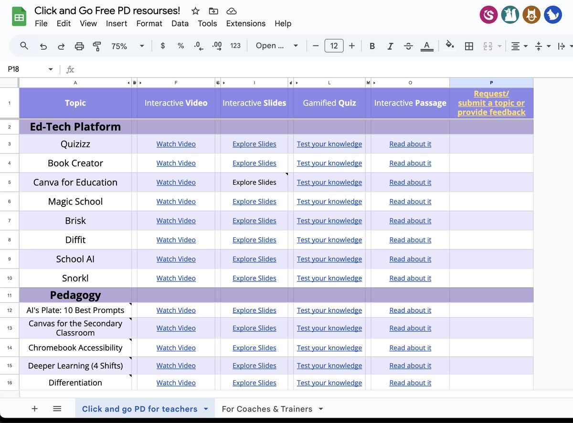
Task: Click the blue collaborator avatar
Action: point(553,15)
